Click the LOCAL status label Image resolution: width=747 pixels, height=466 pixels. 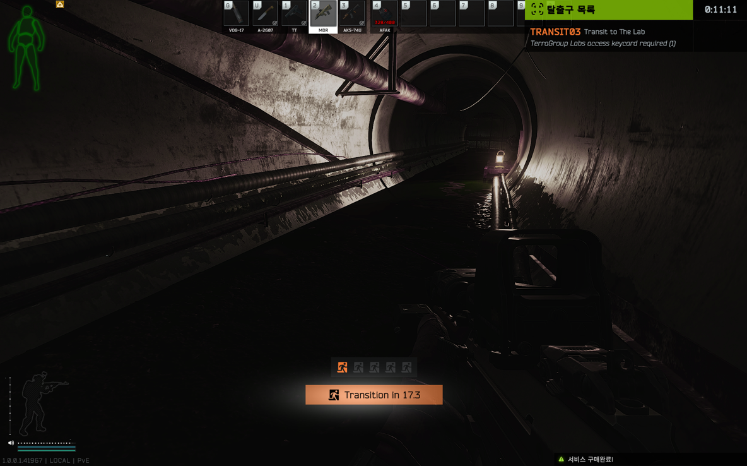tap(59, 460)
